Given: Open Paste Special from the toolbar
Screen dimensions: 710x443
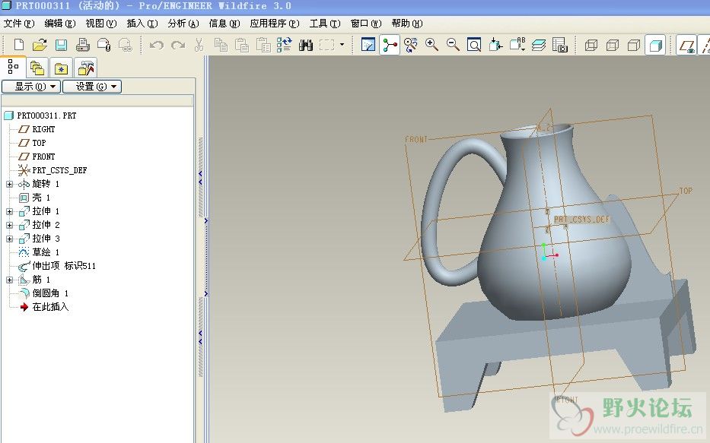Looking at the screenshot, I should point(263,45).
